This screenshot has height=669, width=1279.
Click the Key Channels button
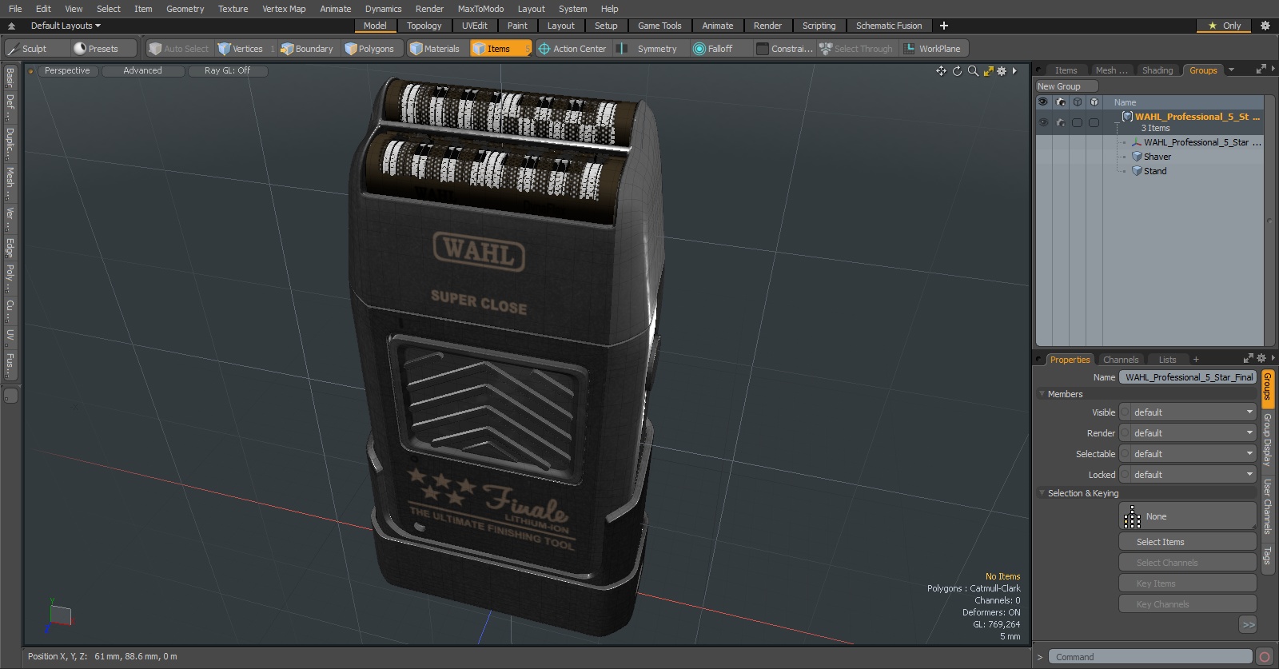click(1188, 604)
